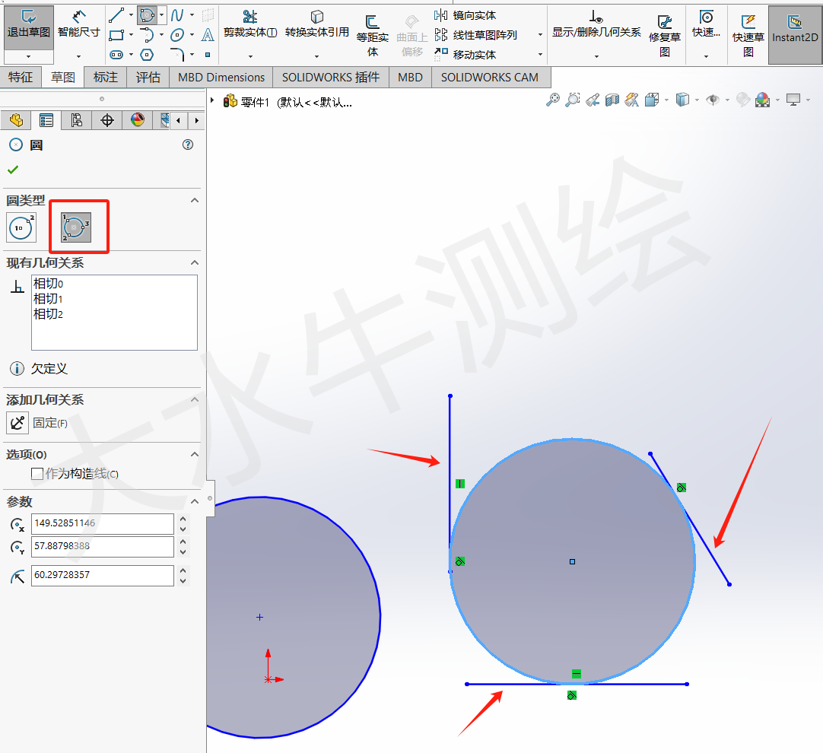This screenshot has width=823, height=753.
Task: Enable the 作为构造线 construction line checkbox
Action: 37,473
